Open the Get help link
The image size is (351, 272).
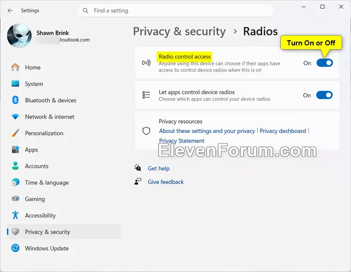[159, 169]
